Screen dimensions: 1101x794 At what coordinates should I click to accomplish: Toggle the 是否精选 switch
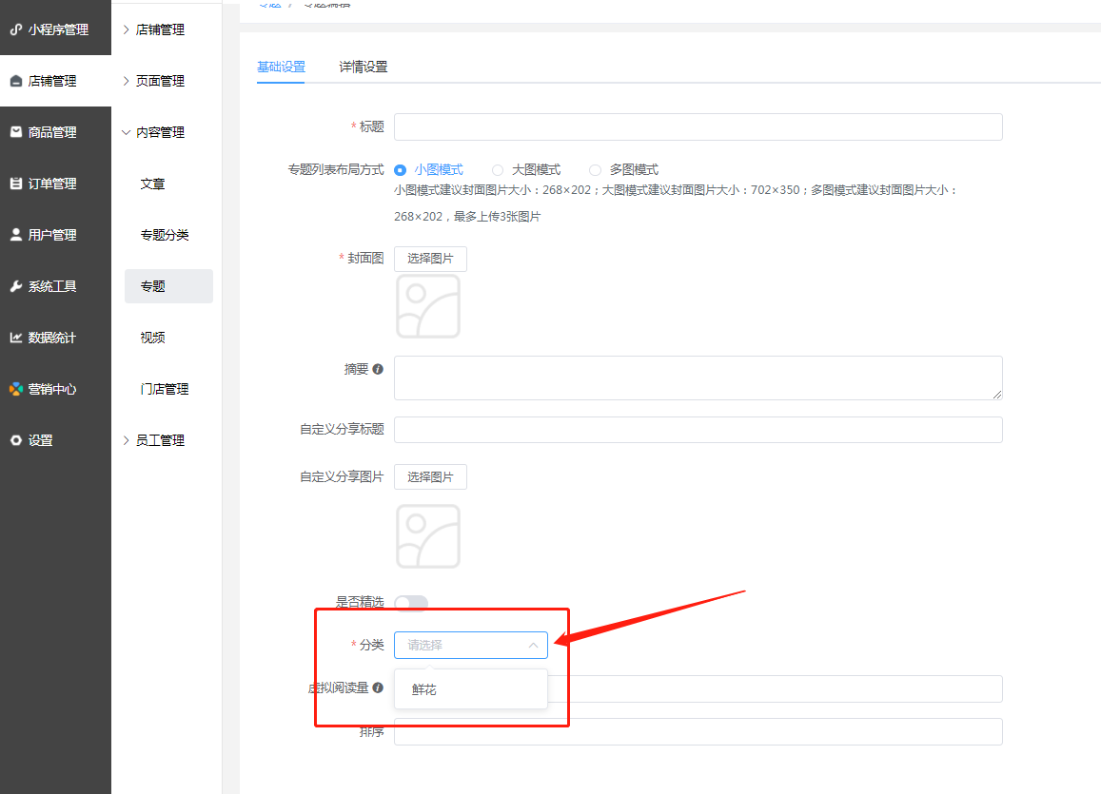(x=411, y=603)
